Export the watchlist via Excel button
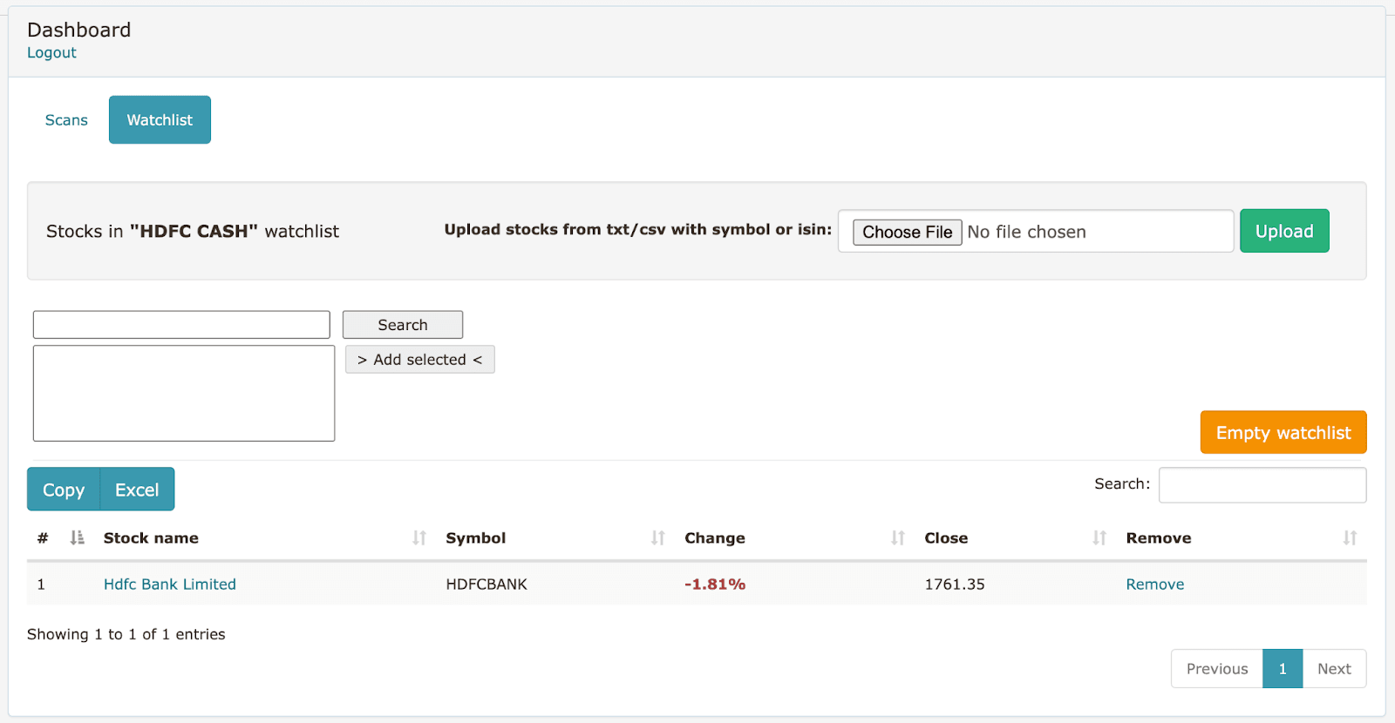 point(137,490)
